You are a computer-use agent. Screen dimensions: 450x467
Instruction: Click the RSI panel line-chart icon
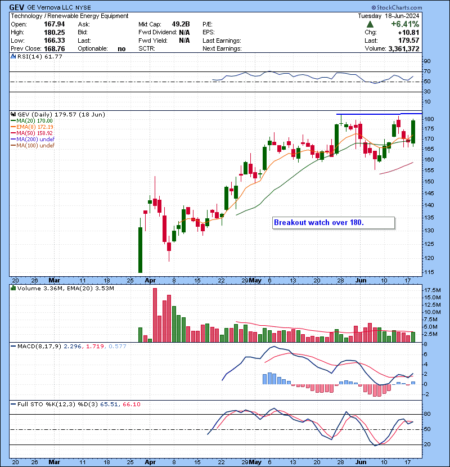click(x=13, y=56)
